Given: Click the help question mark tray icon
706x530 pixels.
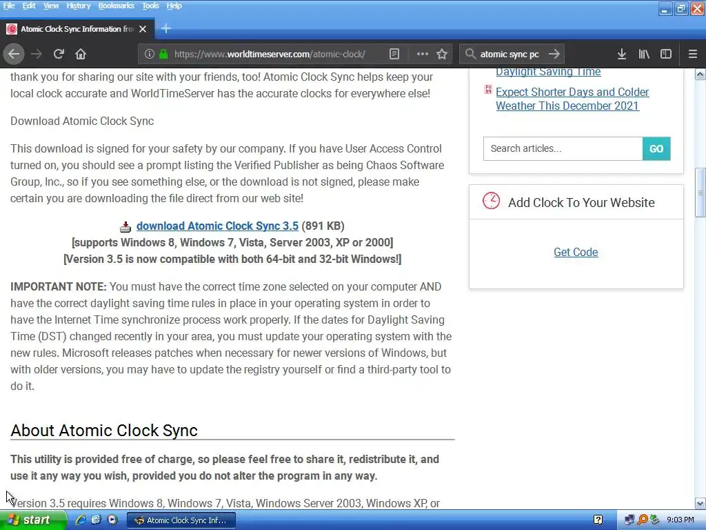Looking at the screenshot, I should 598,520.
